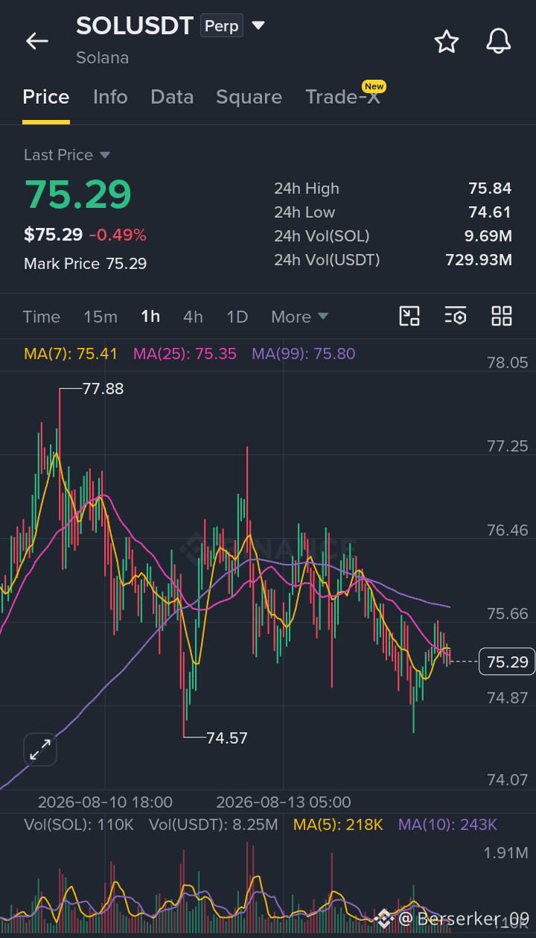Tap the 24h Vol(SOL) value 9.69M
Screen dimensions: 536x938
[487, 236]
